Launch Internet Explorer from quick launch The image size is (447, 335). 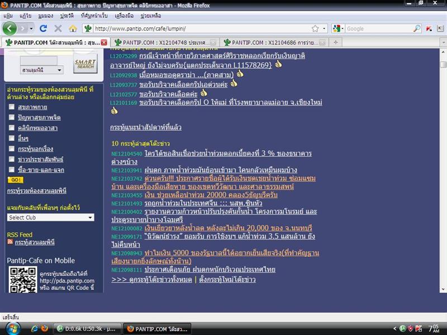[35, 329]
